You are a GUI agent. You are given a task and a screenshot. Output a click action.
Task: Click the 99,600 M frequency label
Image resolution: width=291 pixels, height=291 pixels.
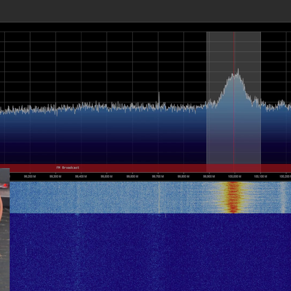(x=132, y=177)
